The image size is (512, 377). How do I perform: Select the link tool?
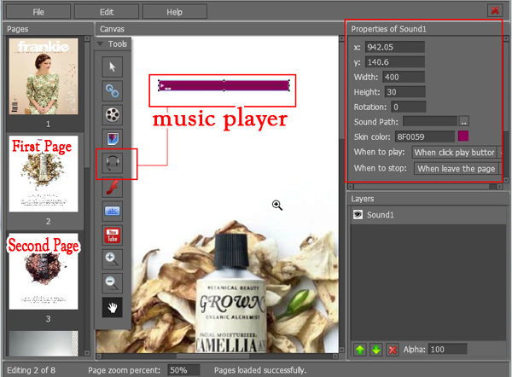113,90
